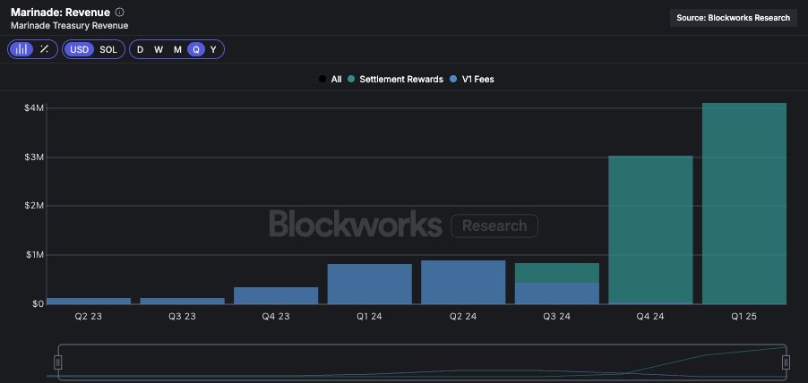Screen dimensions: 808x383
Task: Select yearly (Y) interval
Action: point(213,49)
